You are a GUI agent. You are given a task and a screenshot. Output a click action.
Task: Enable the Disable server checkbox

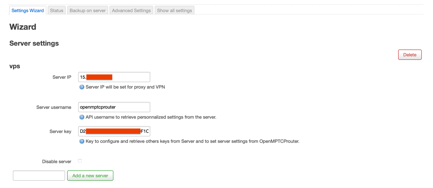[80, 161]
